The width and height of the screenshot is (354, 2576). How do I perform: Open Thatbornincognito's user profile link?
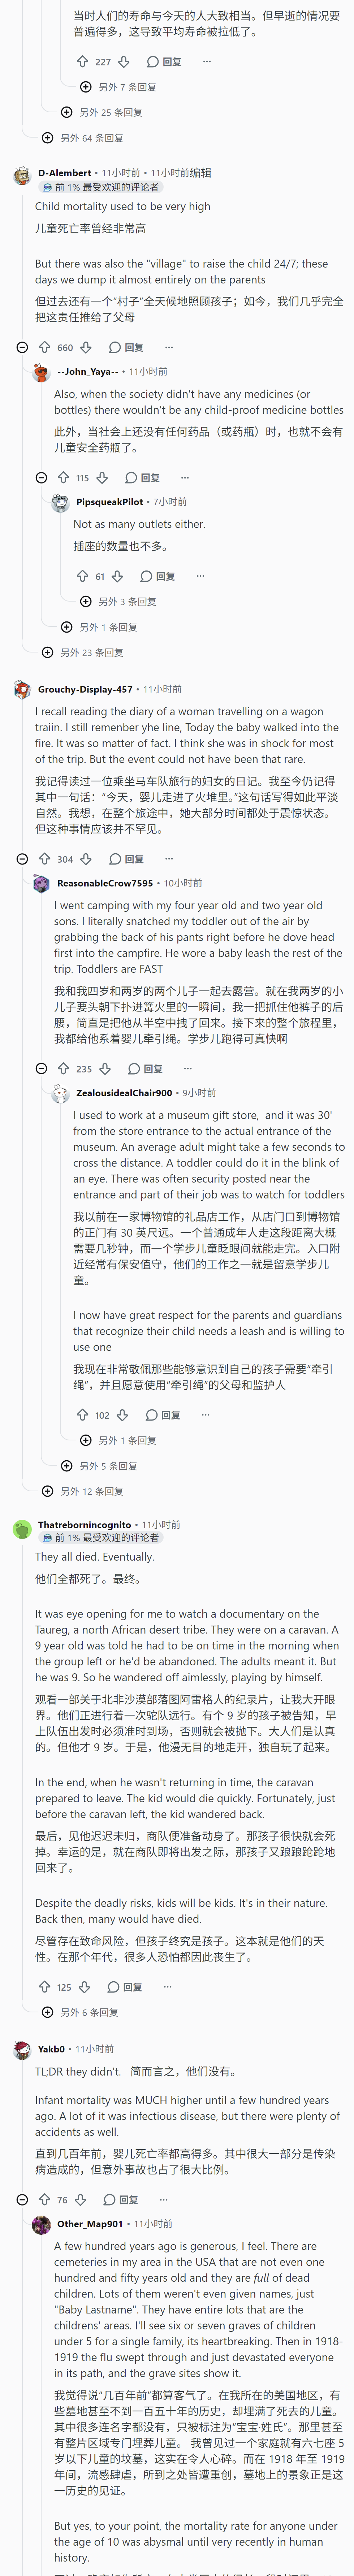[x=85, y=1524]
